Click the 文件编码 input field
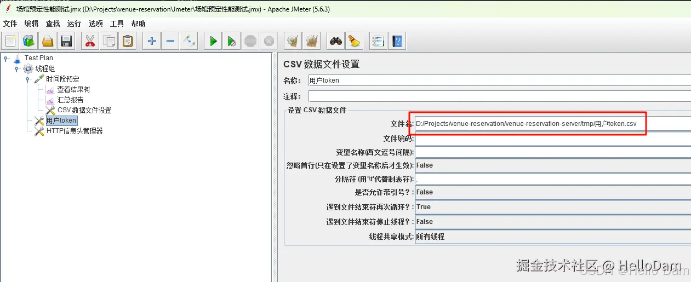Image resolution: width=691 pixels, height=282 pixels. coord(553,139)
